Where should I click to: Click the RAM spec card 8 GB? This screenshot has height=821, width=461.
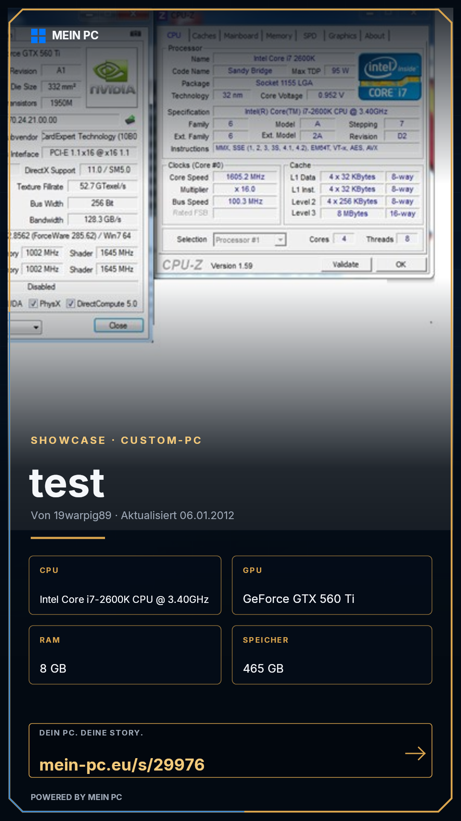(125, 655)
